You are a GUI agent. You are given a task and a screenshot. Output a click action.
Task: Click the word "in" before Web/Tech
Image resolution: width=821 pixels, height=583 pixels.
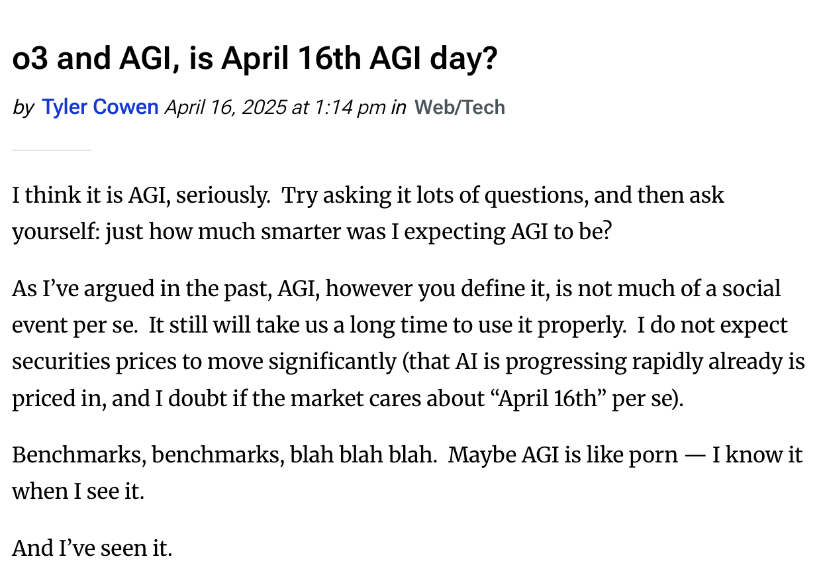click(399, 107)
